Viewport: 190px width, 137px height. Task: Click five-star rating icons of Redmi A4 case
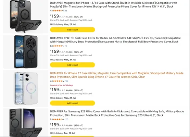point(57,46)
